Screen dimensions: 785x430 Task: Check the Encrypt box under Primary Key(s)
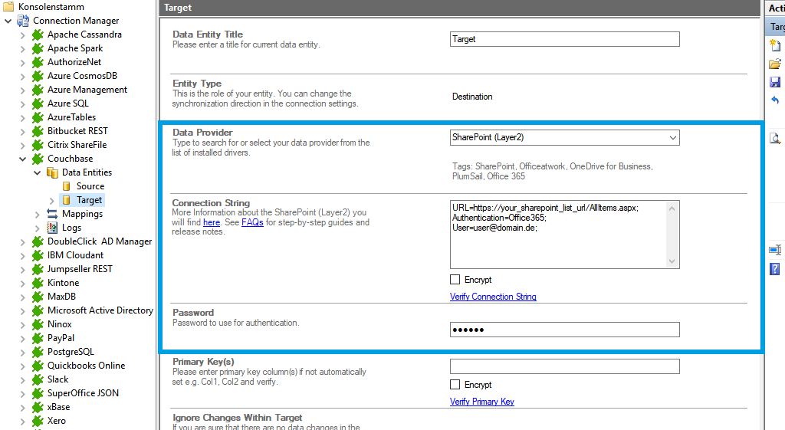click(455, 385)
